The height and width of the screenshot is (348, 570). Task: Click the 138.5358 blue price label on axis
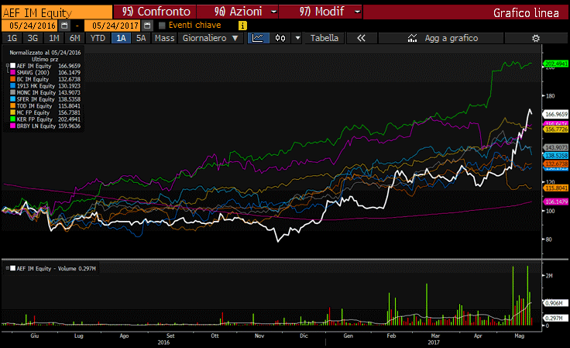pyautogui.click(x=556, y=155)
